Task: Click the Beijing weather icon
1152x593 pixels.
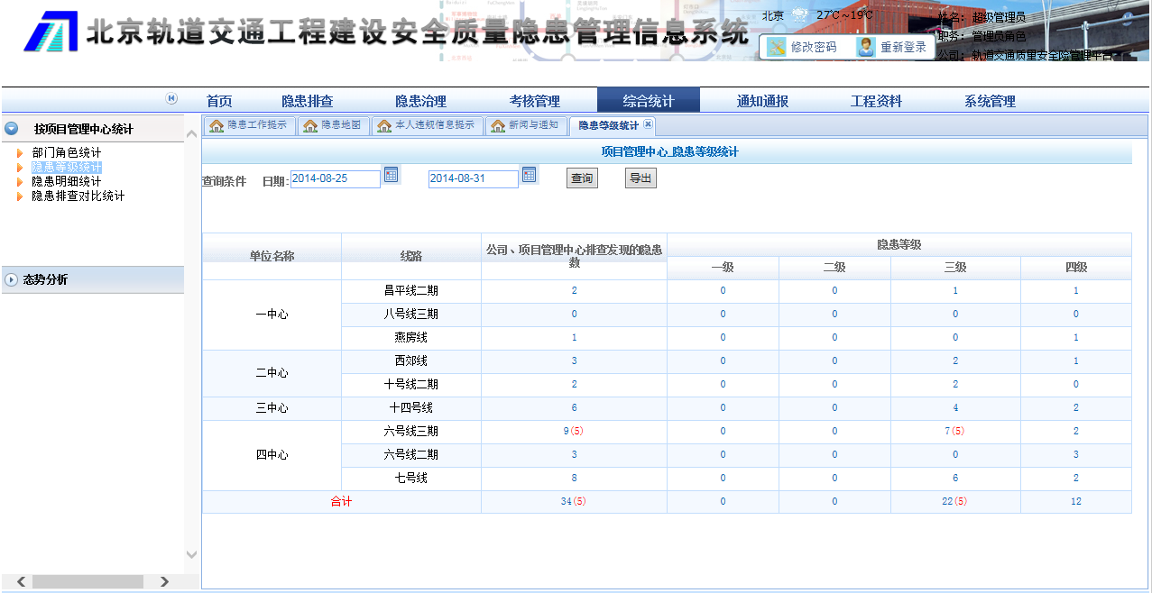Action: pyautogui.click(x=799, y=15)
